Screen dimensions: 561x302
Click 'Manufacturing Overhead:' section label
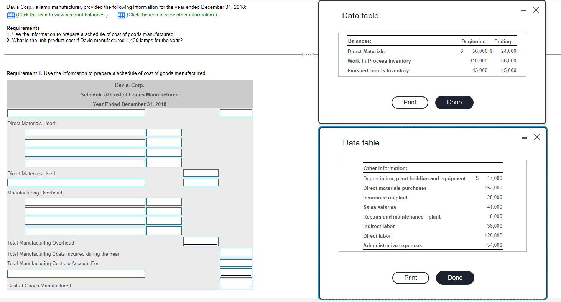pos(35,193)
